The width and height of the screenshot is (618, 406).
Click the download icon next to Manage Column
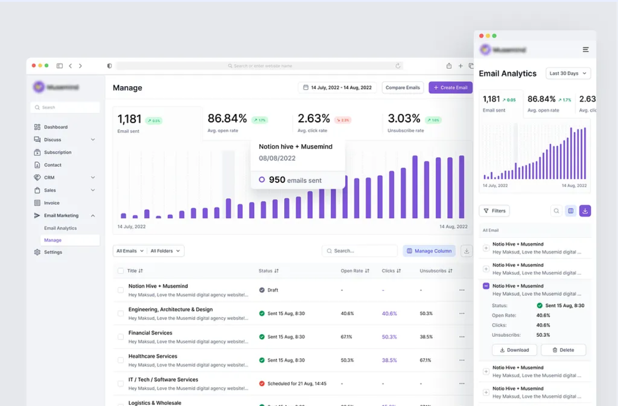(x=466, y=251)
